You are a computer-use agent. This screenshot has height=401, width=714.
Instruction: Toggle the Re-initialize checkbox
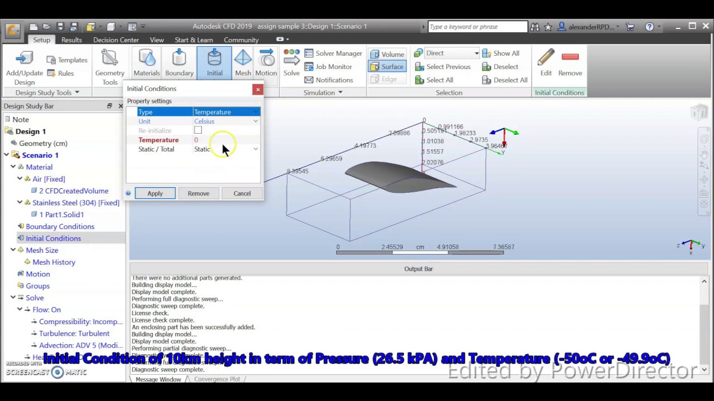click(x=198, y=130)
